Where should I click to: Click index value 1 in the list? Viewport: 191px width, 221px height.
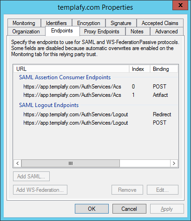tap(133, 95)
